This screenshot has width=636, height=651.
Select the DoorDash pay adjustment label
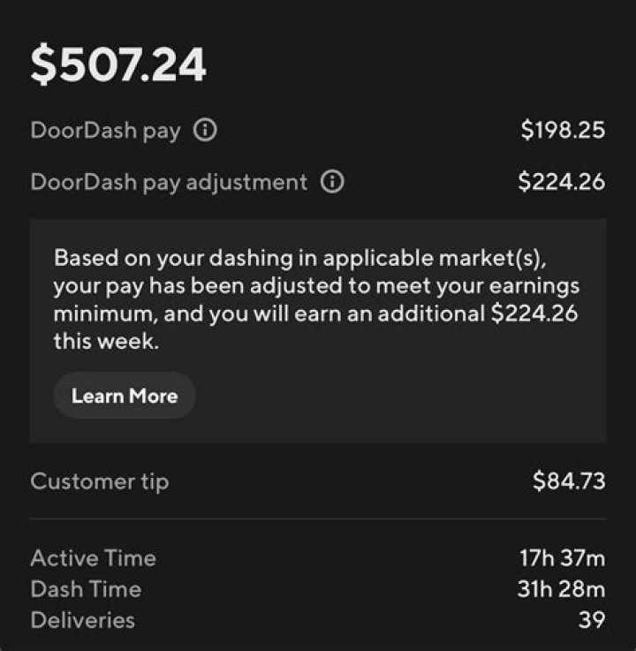(169, 183)
